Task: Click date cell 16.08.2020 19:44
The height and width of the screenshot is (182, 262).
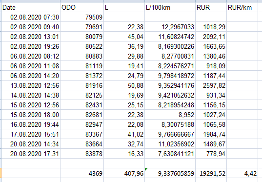Action: pos(31,124)
